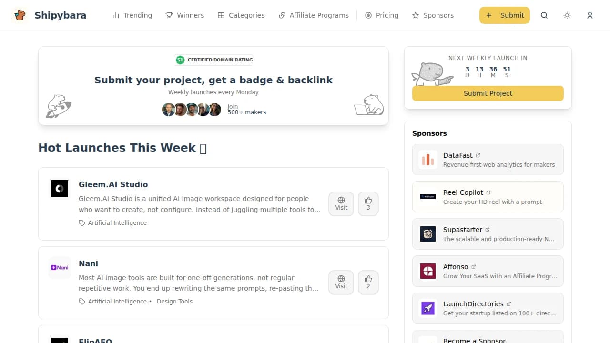Open the Become a Sponsor link
610x343 pixels.
(474, 340)
